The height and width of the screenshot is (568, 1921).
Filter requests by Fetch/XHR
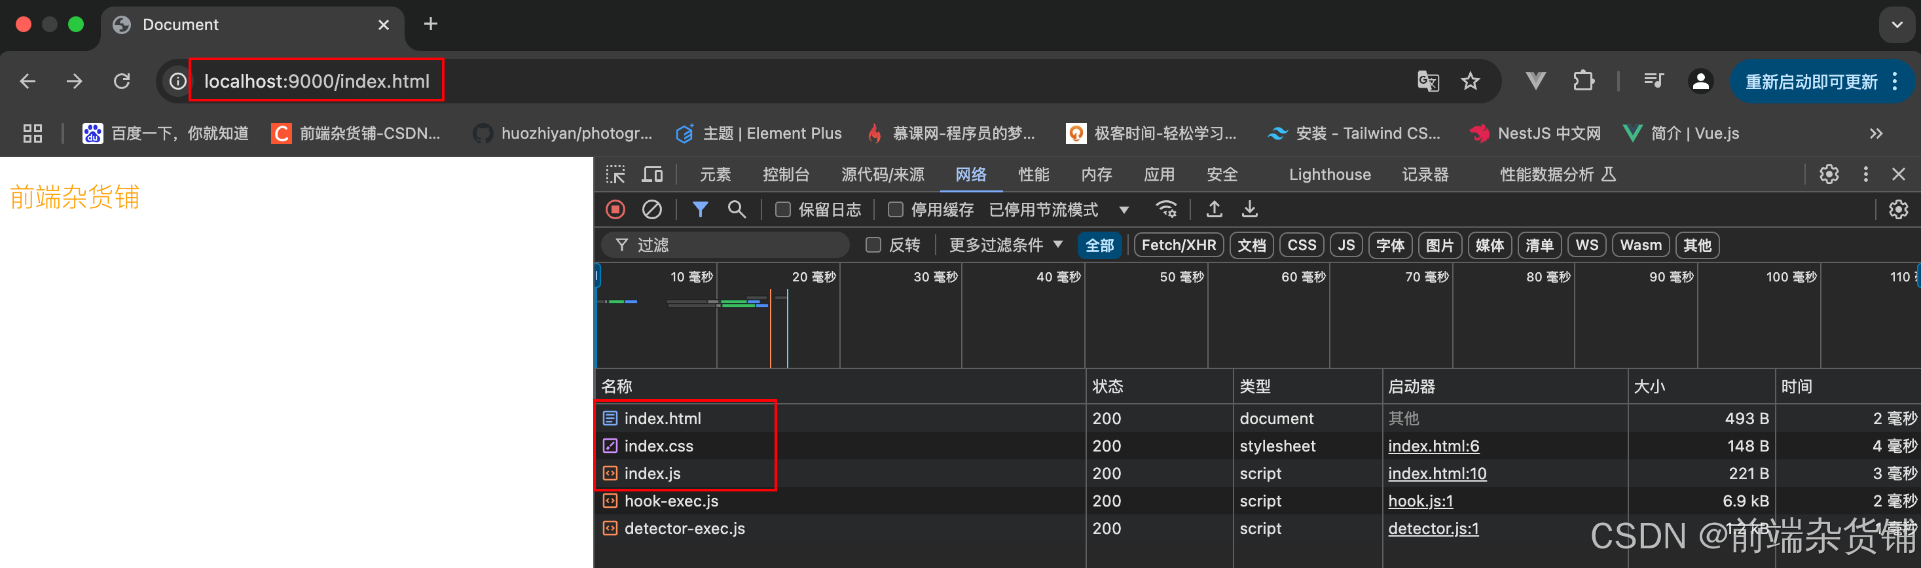(1179, 245)
